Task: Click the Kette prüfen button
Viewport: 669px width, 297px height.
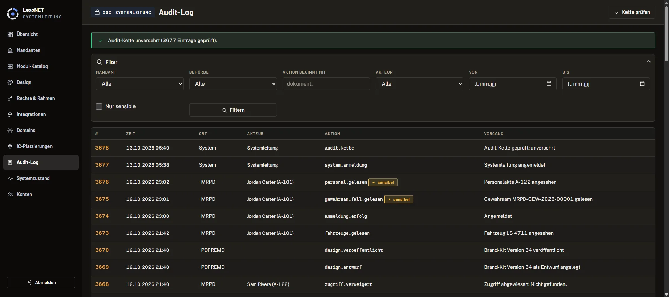Action: 632,12
